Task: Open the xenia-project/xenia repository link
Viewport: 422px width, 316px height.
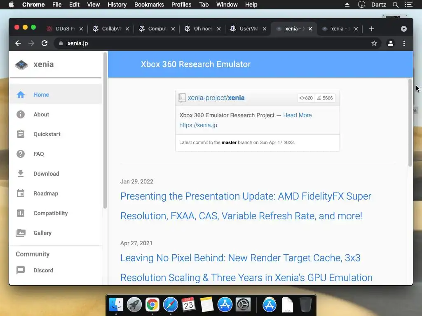Action: pos(216,98)
